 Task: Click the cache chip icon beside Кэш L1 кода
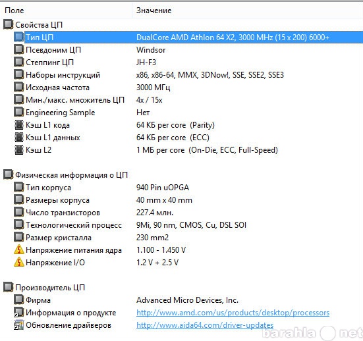point(18,124)
